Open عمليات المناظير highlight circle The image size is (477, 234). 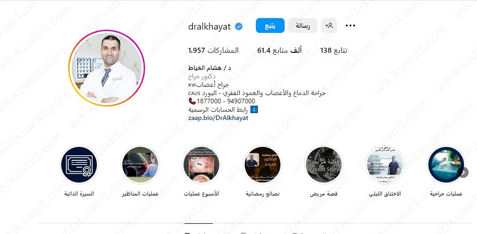(x=140, y=164)
